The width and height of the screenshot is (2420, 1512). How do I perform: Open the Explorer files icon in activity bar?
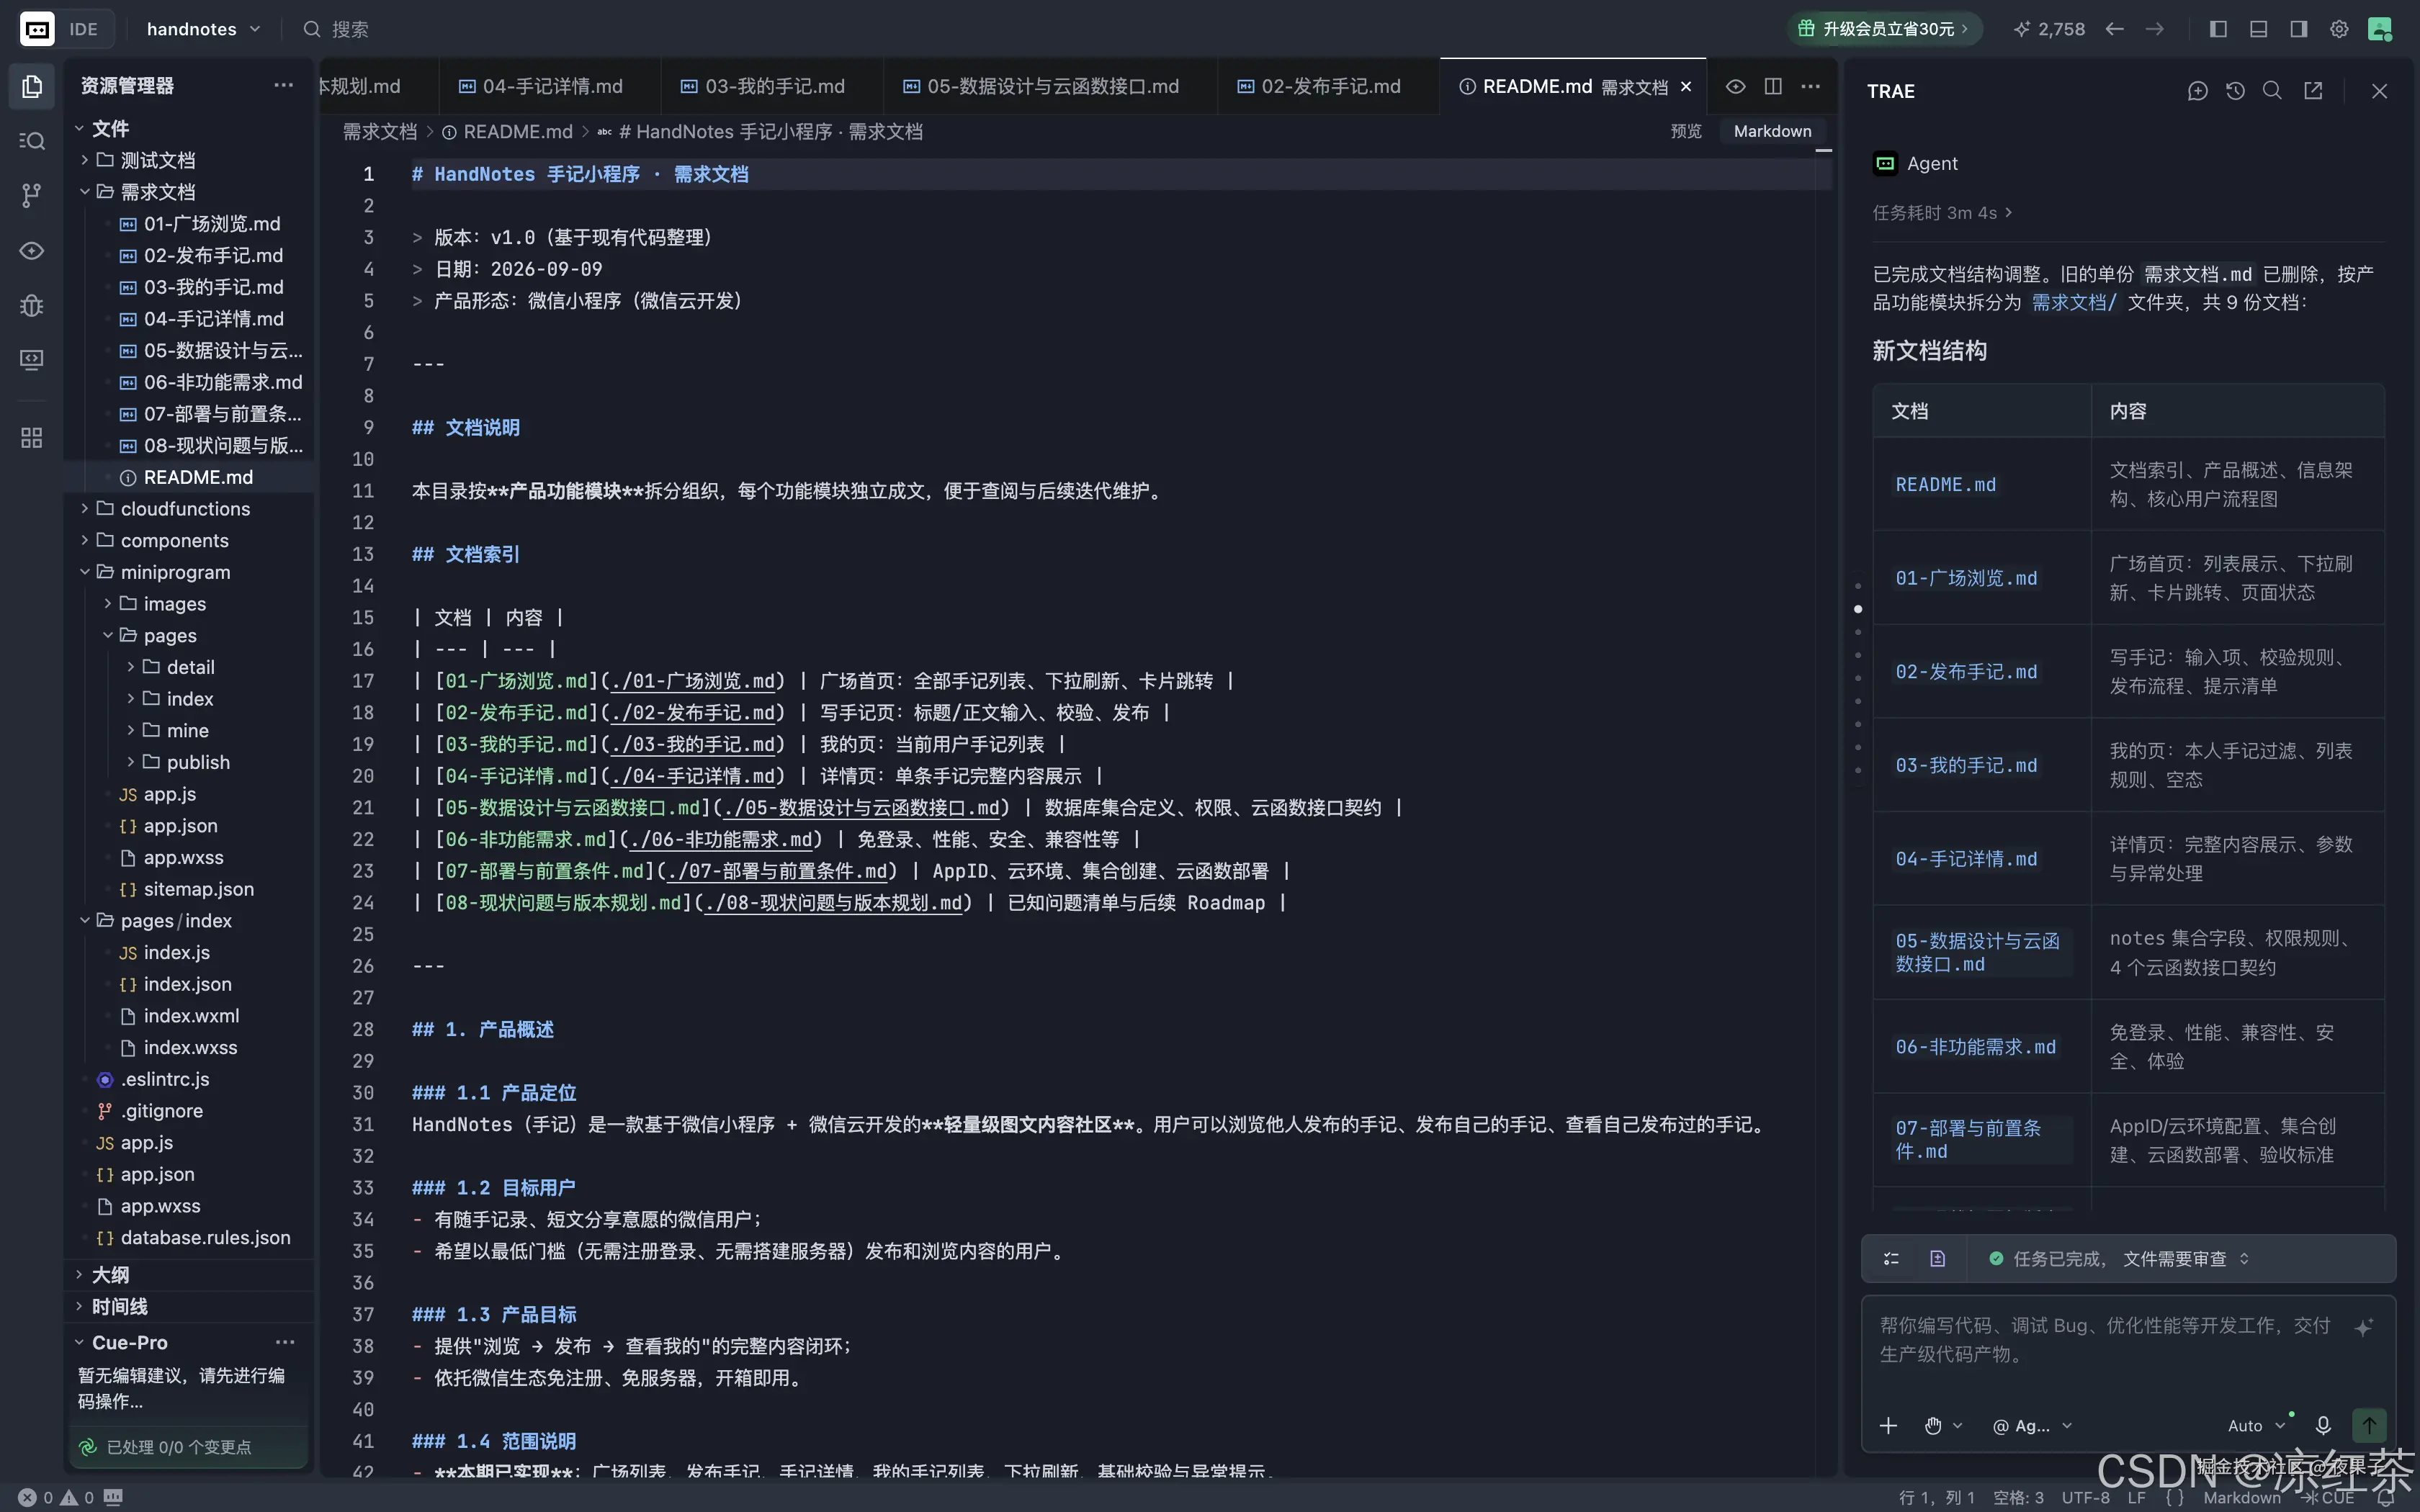click(32, 86)
